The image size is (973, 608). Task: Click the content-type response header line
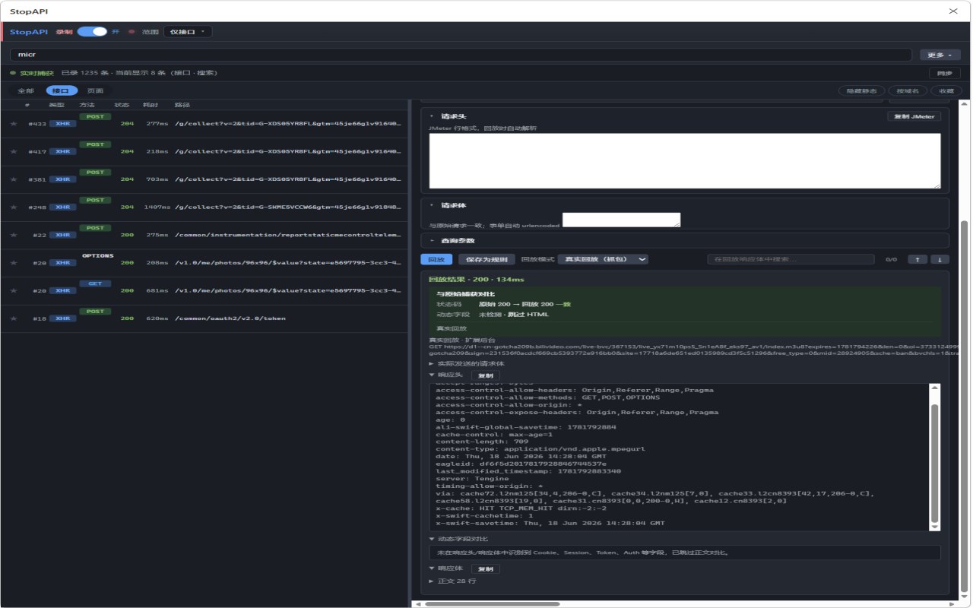pos(540,449)
